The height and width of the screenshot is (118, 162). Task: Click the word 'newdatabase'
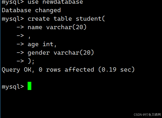tap(63, 2)
